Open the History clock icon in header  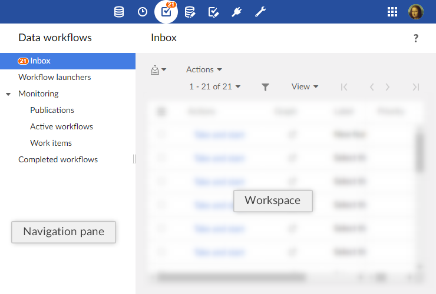(x=143, y=12)
